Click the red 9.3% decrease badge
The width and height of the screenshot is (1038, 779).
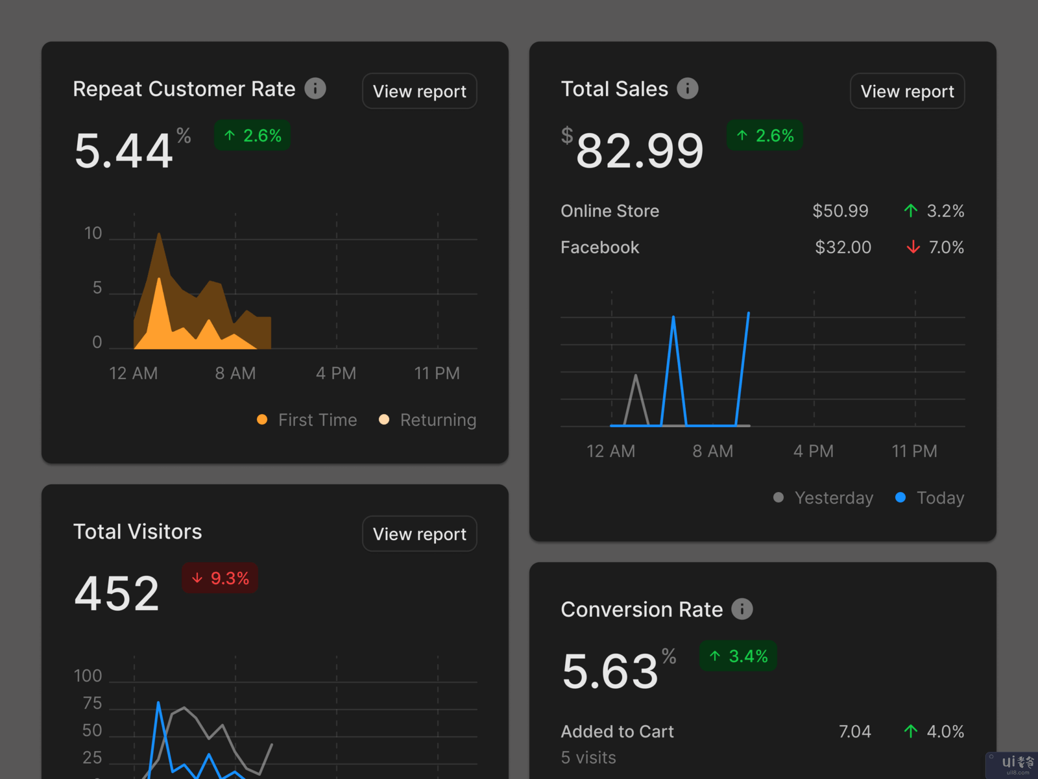tap(220, 578)
